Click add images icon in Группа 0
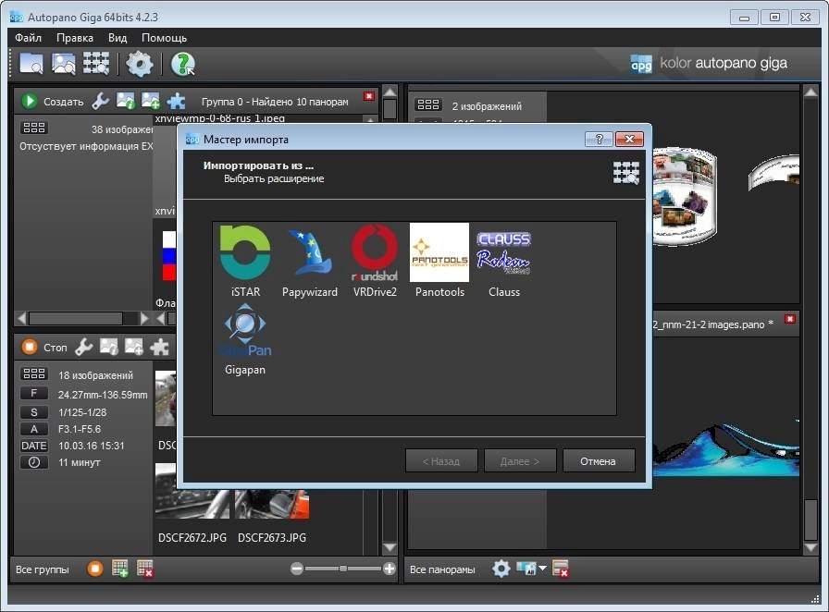The image size is (829, 612). pos(150,101)
